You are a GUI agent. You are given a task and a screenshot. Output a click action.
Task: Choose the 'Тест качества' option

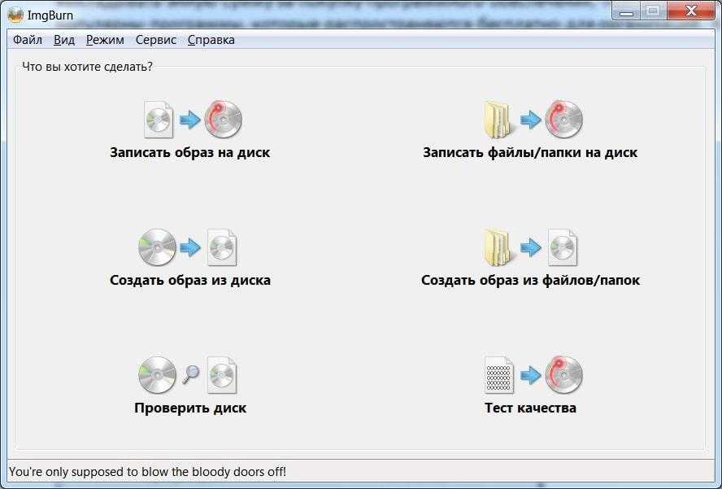point(530,408)
